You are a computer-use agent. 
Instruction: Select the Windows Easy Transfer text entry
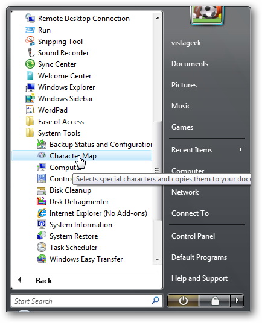[x=86, y=259]
